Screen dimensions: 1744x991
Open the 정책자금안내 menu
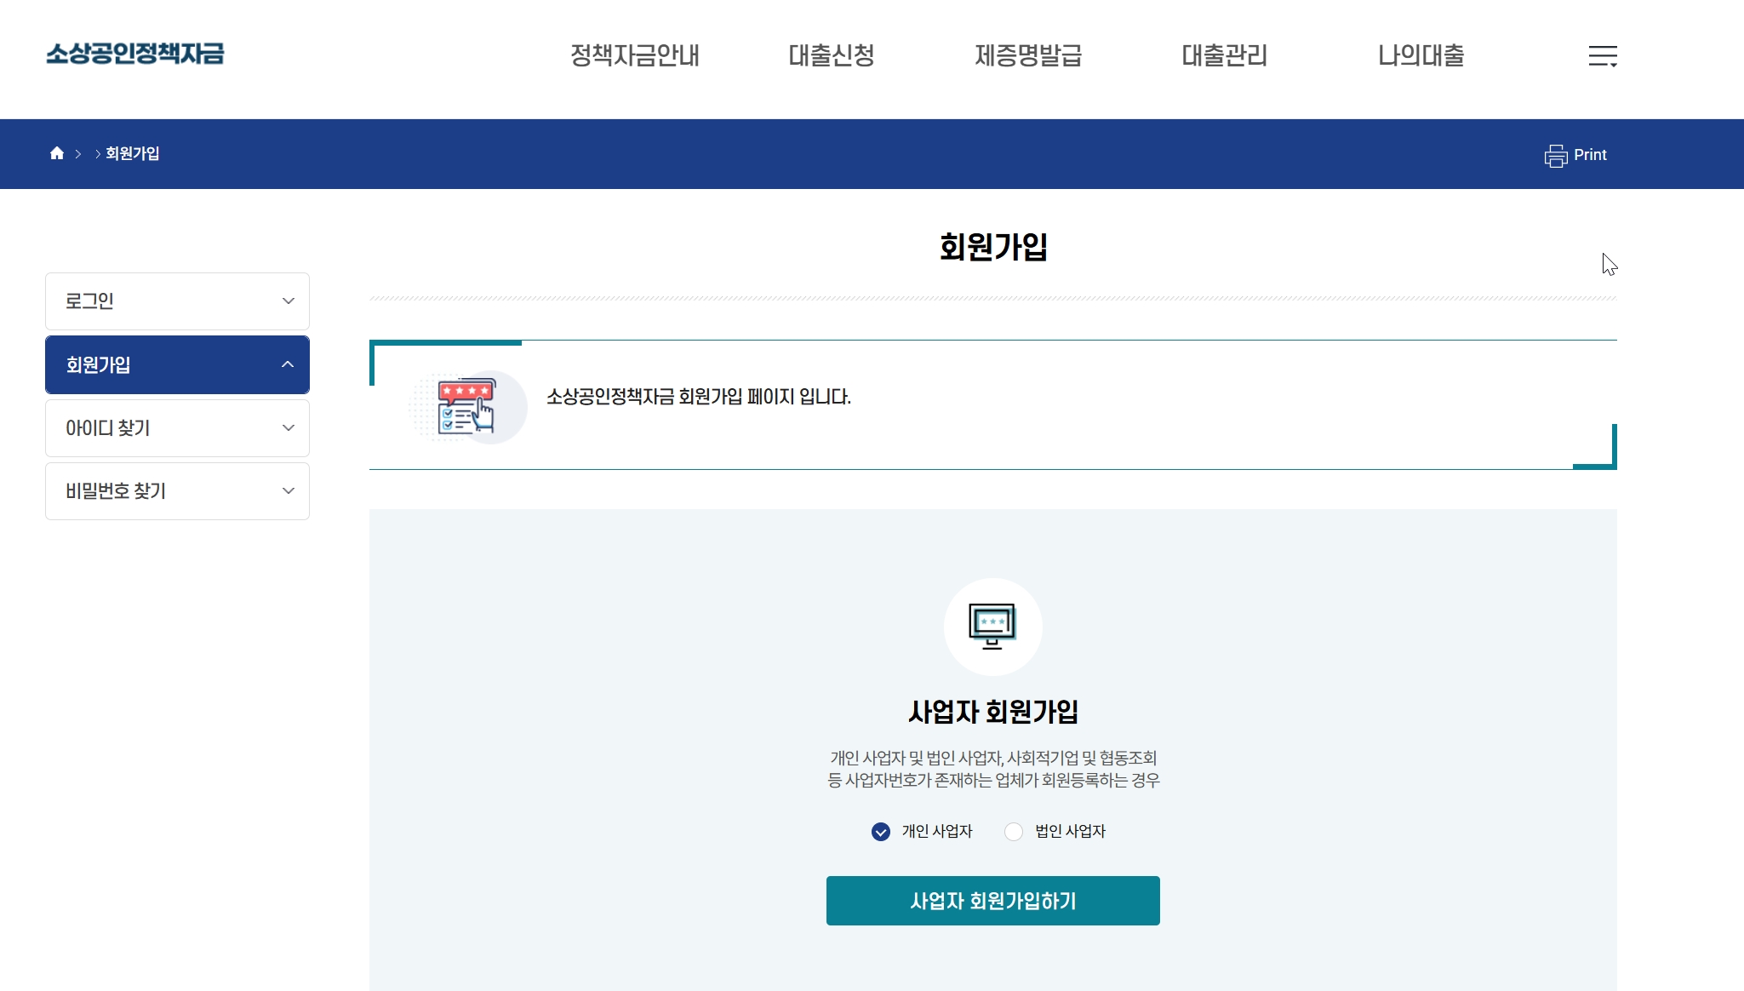634,55
